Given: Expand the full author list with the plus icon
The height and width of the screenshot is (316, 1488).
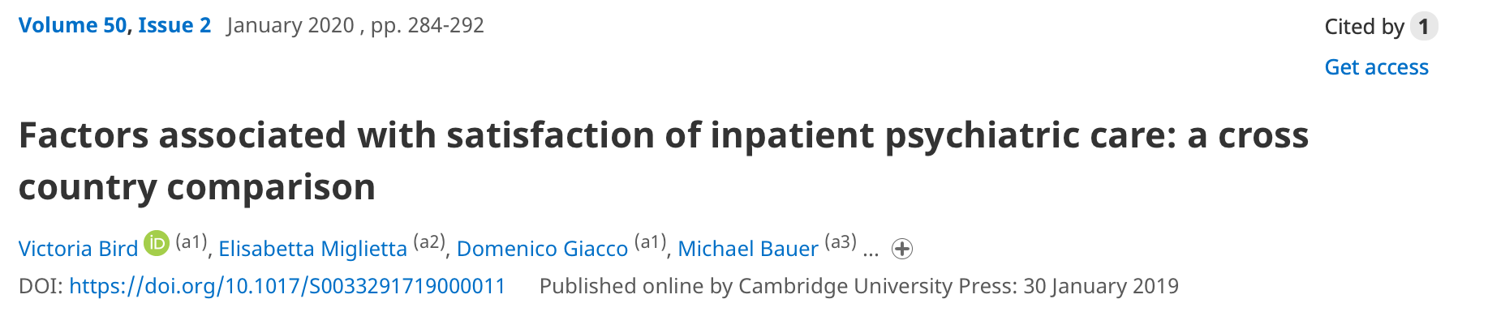Looking at the screenshot, I should point(902,249).
